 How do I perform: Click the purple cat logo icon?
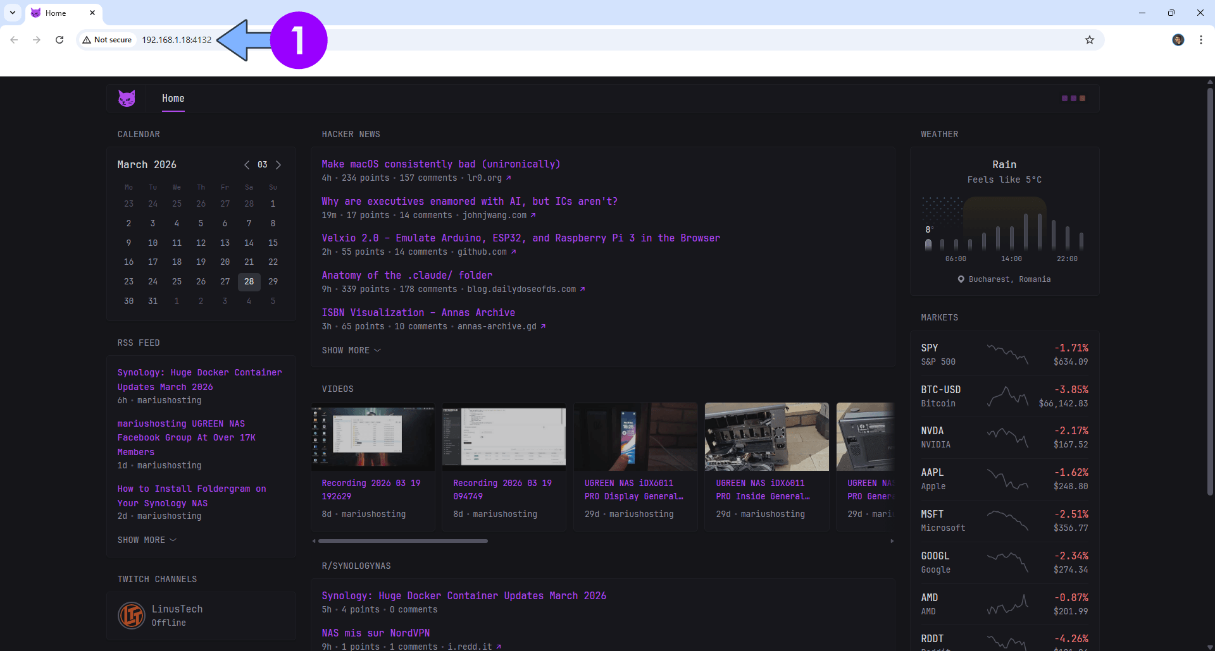[127, 99]
